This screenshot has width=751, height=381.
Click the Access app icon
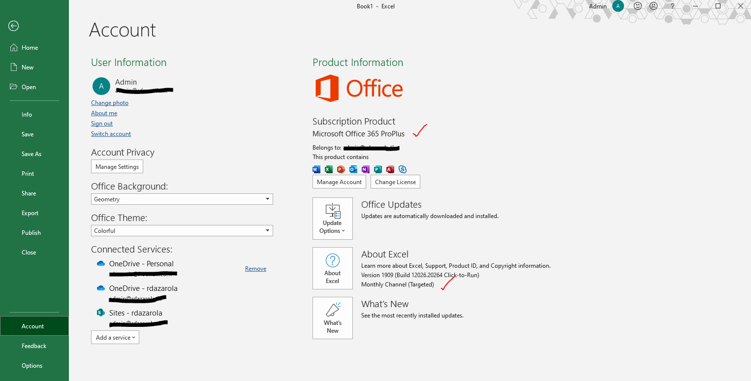click(390, 169)
